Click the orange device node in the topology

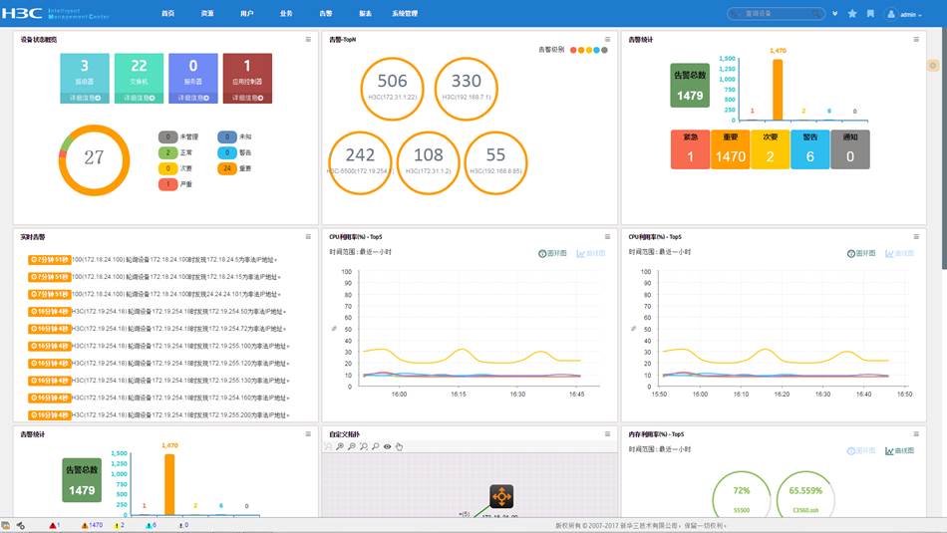coord(501,496)
